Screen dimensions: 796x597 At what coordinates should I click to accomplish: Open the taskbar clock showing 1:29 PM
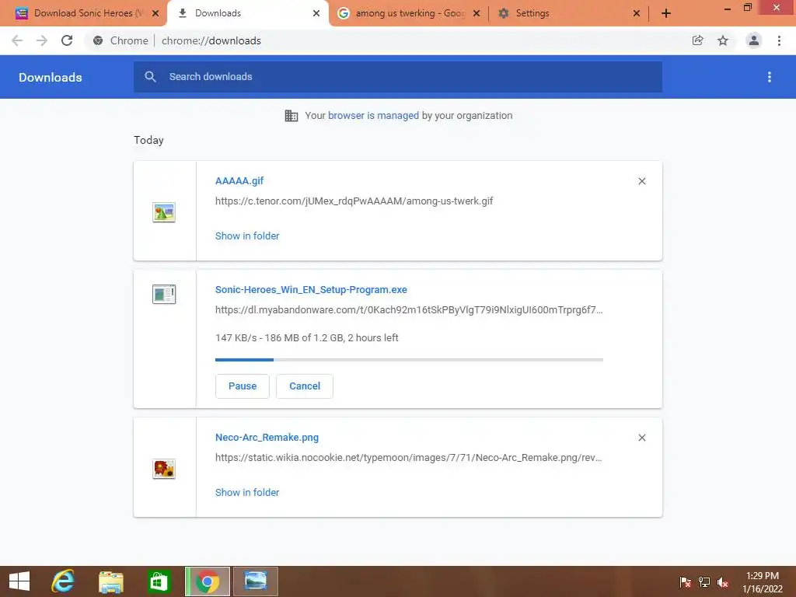click(x=762, y=582)
